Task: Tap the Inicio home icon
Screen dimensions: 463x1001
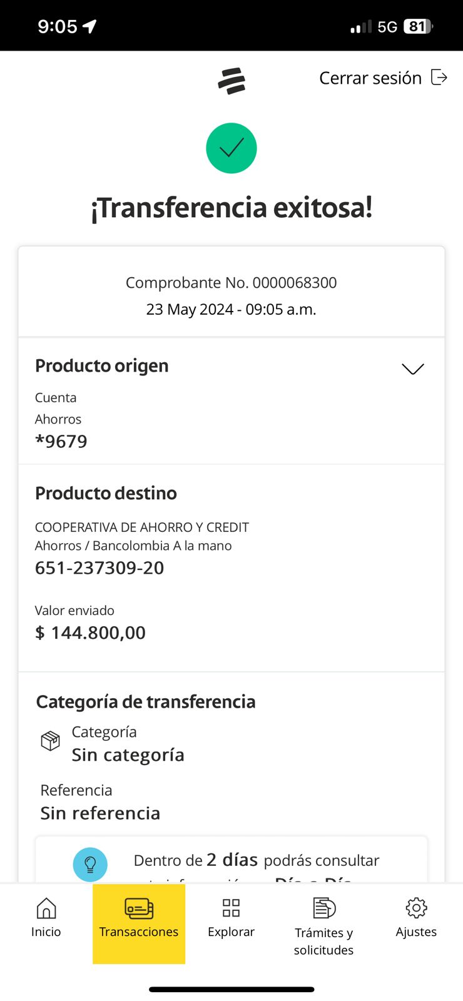Action: point(46,908)
